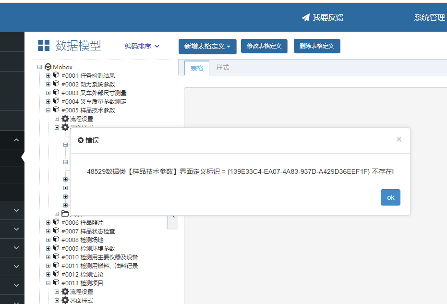Click the data model grid icon
Image resolution: width=447 pixels, height=304 pixels.
tap(44, 46)
